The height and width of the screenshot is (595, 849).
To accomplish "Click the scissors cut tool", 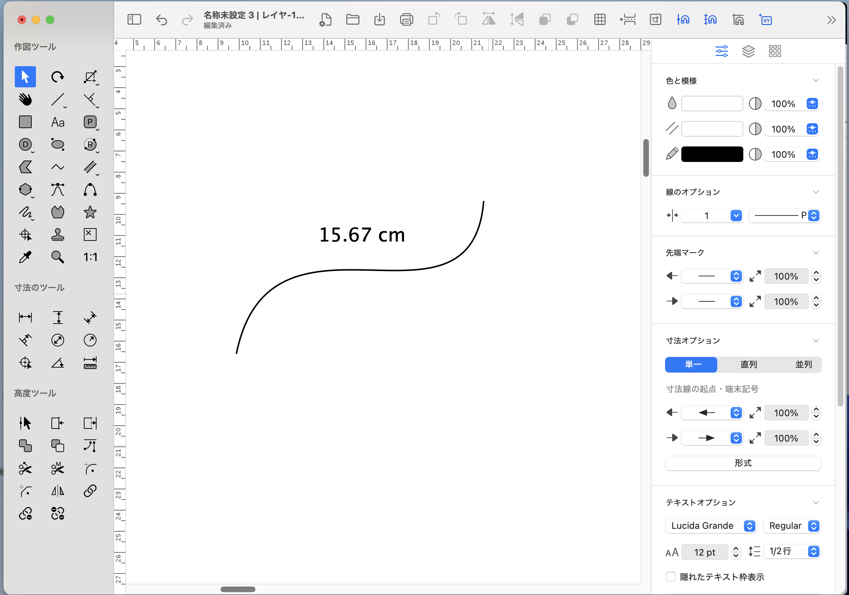I will click(25, 469).
